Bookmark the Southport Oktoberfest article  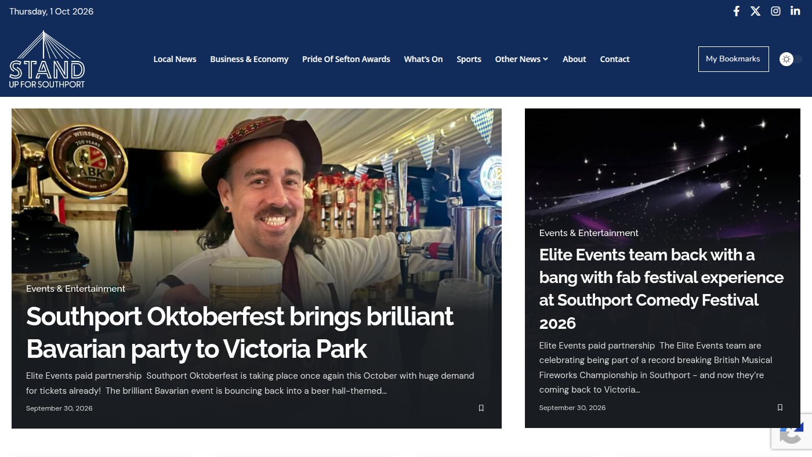pos(481,408)
